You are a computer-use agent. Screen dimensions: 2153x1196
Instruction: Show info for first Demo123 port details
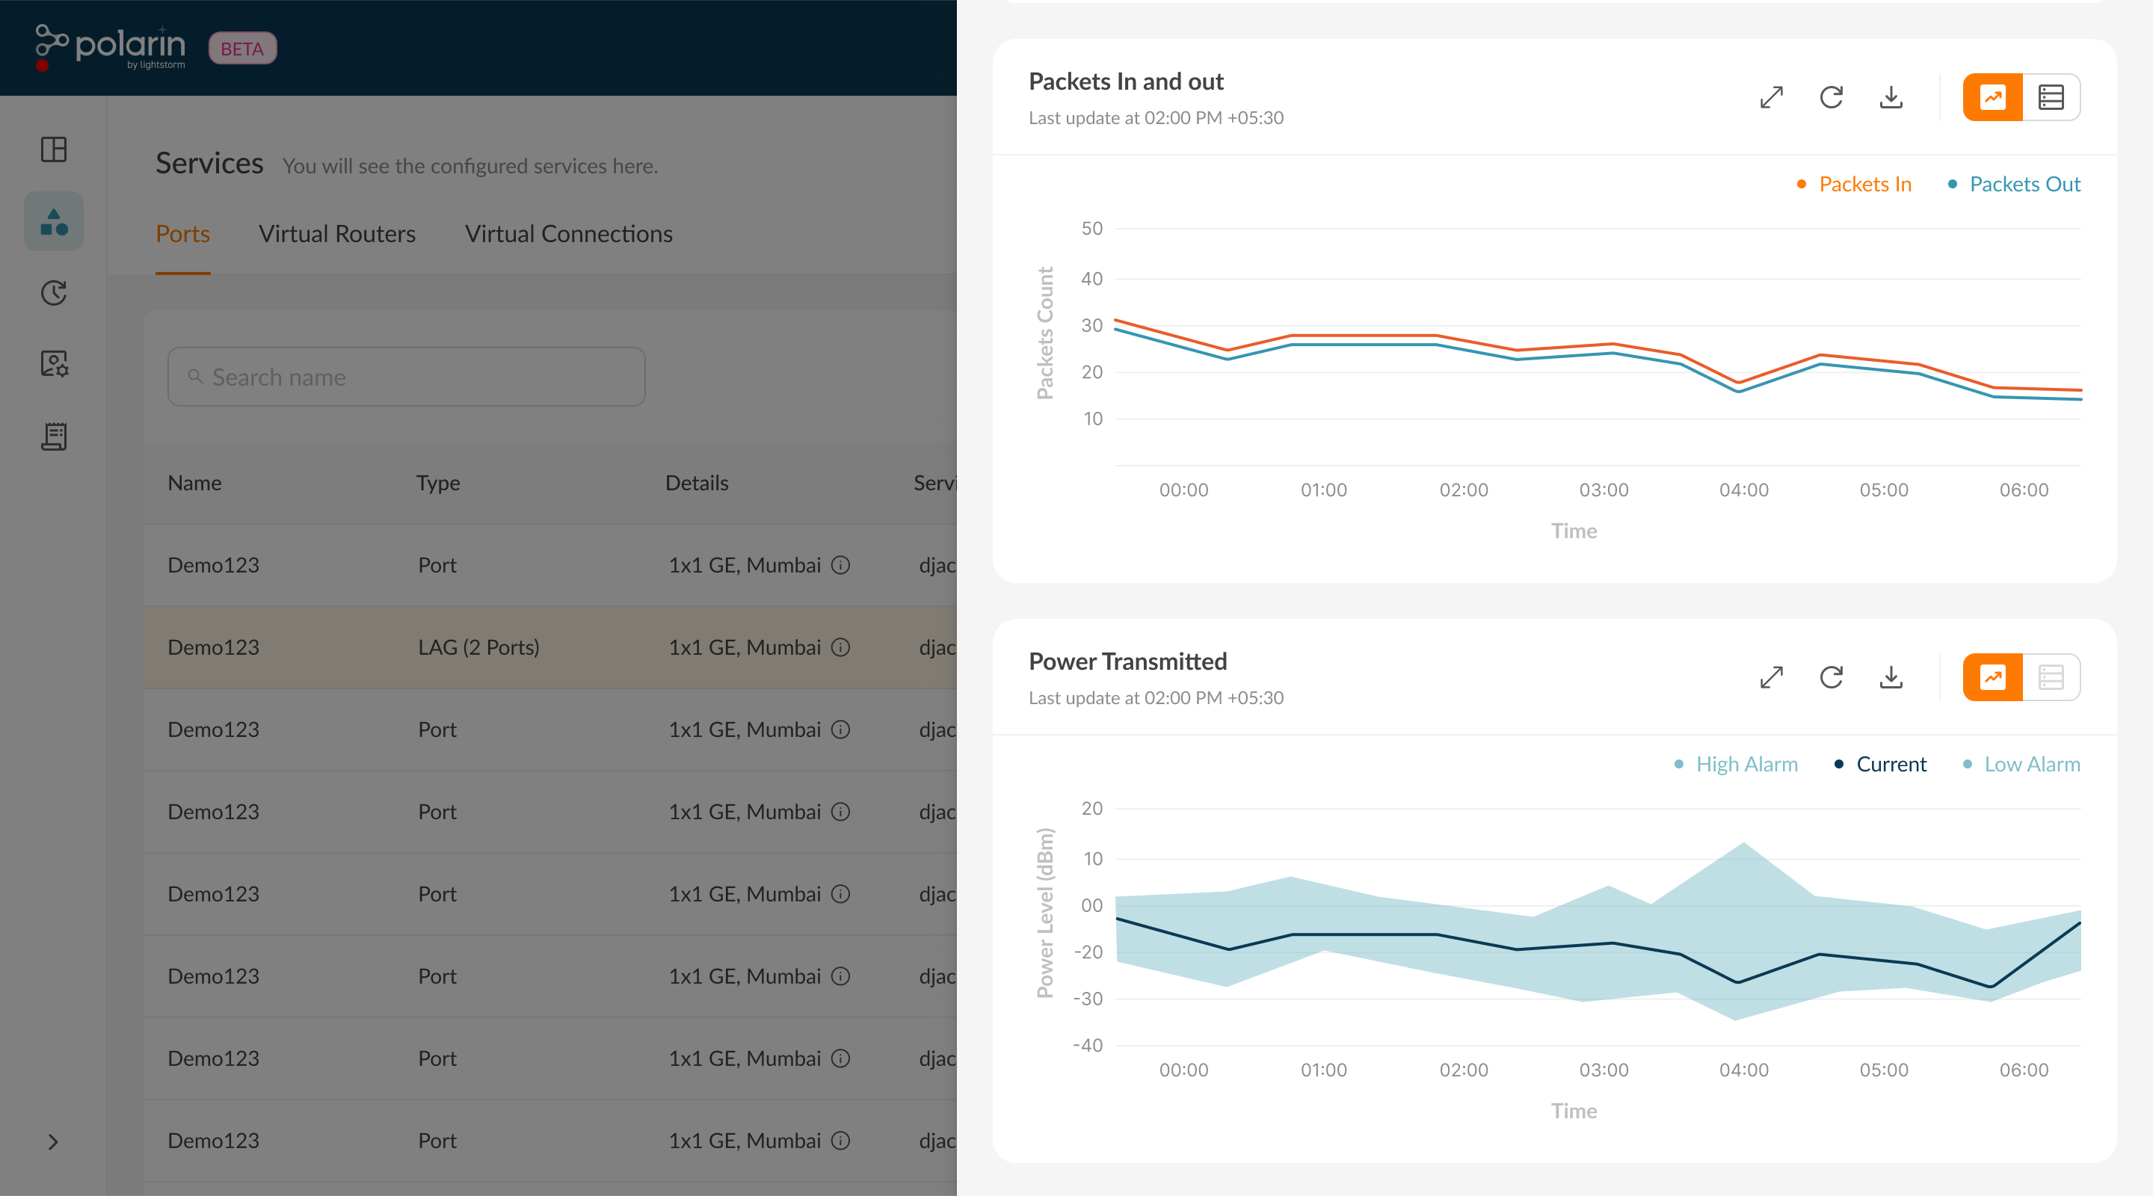[x=841, y=565]
